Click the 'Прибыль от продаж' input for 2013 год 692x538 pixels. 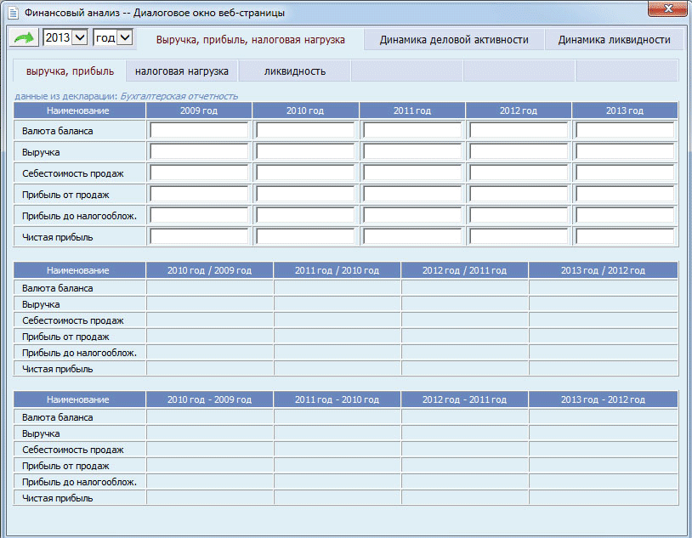click(x=625, y=194)
